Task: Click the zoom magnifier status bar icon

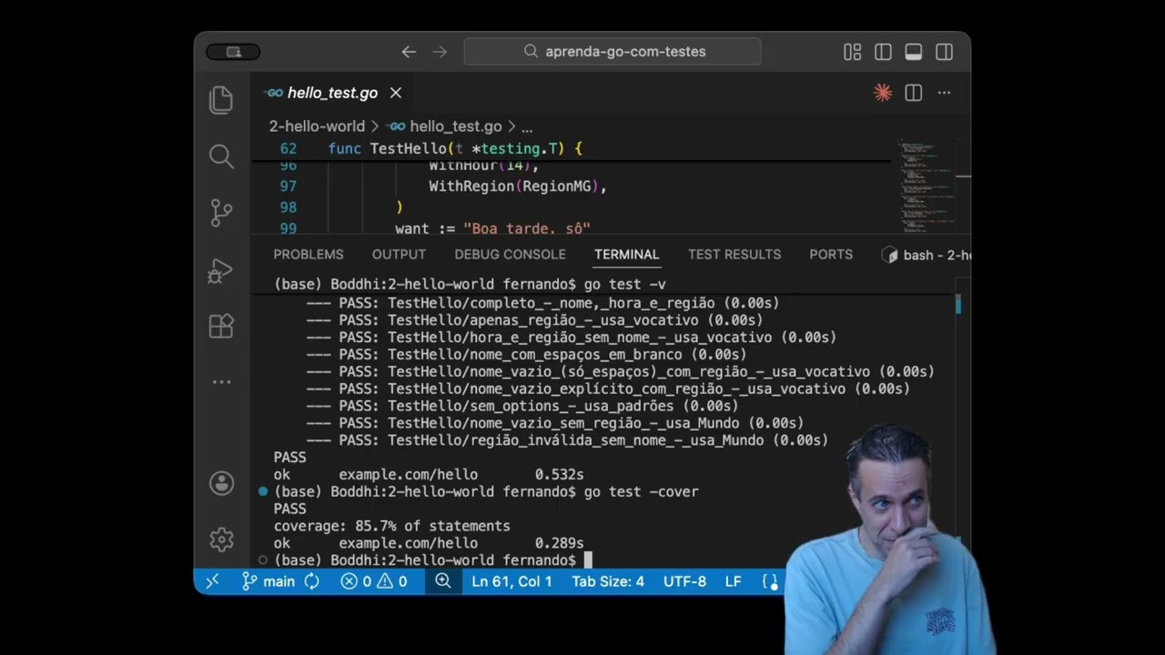Action: (442, 581)
